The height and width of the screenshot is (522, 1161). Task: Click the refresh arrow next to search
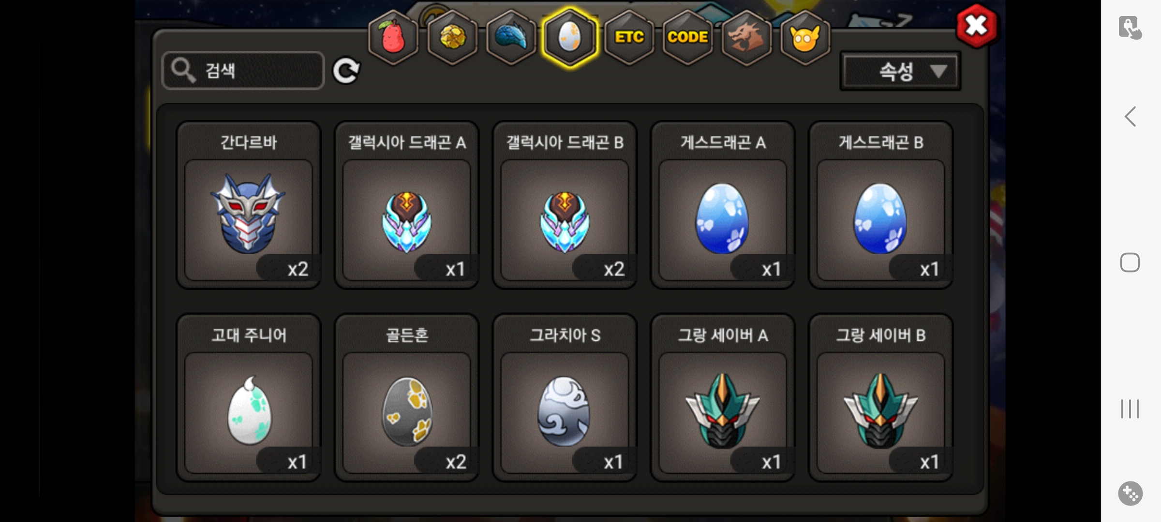point(346,71)
